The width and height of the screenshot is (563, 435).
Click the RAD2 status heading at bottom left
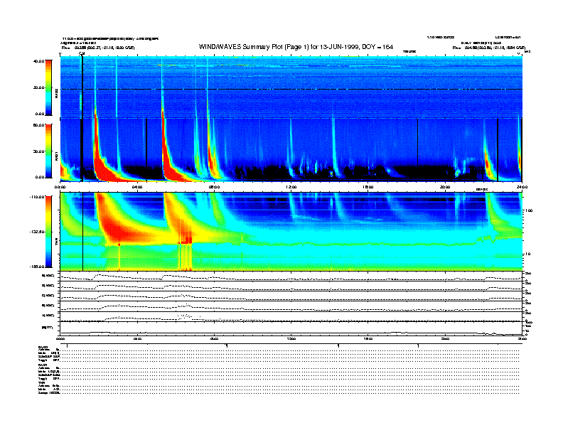(43, 347)
